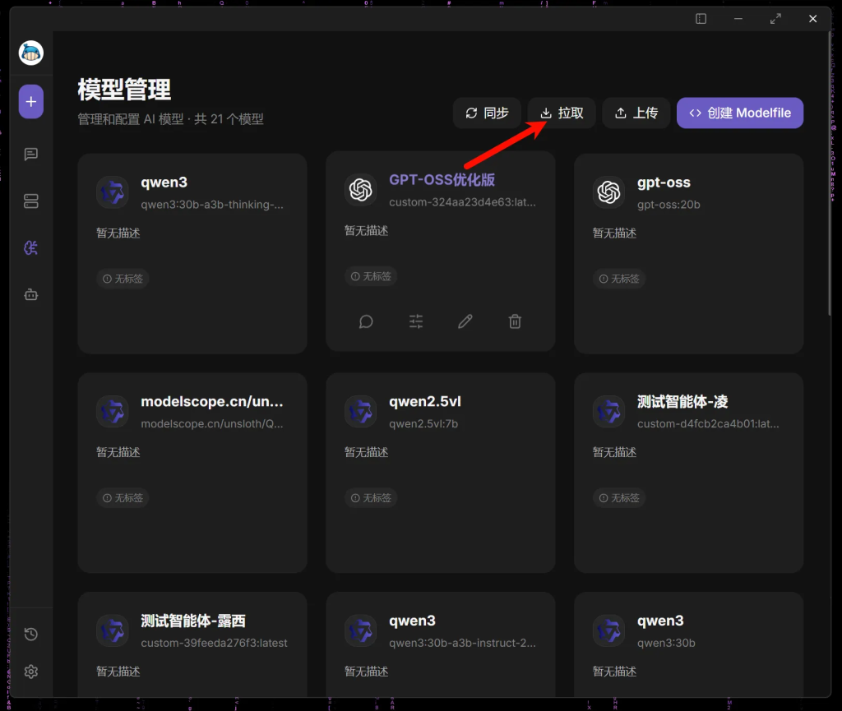
Task: Click custom-39feeda276f3:latest id text
Action: coord(215,643)
